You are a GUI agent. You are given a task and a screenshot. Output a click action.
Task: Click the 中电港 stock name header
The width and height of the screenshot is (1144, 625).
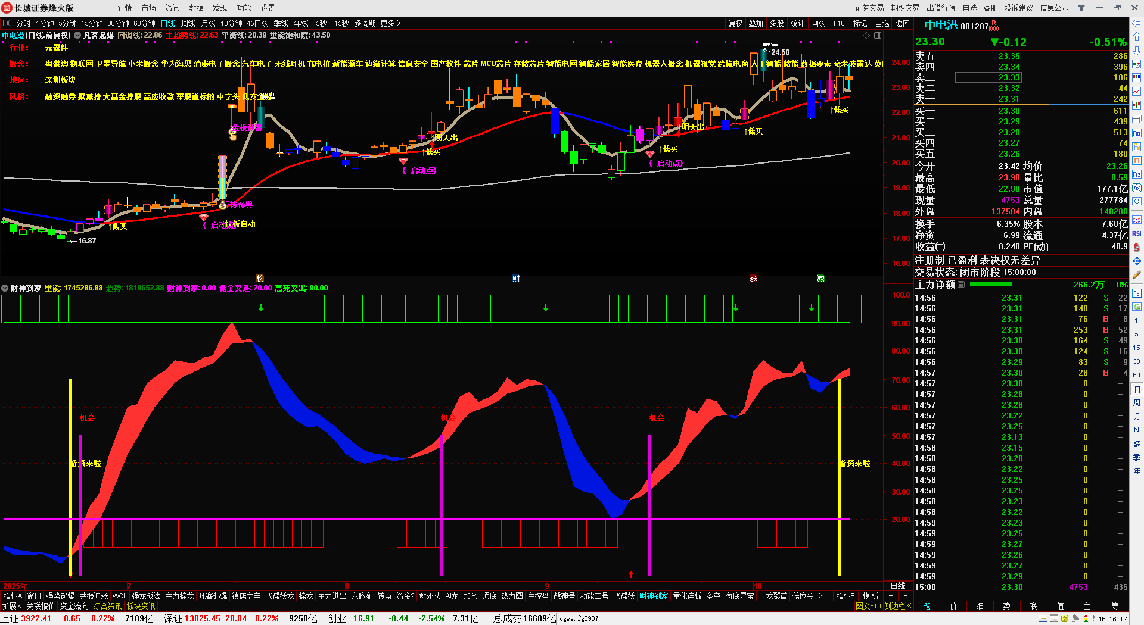941,25
